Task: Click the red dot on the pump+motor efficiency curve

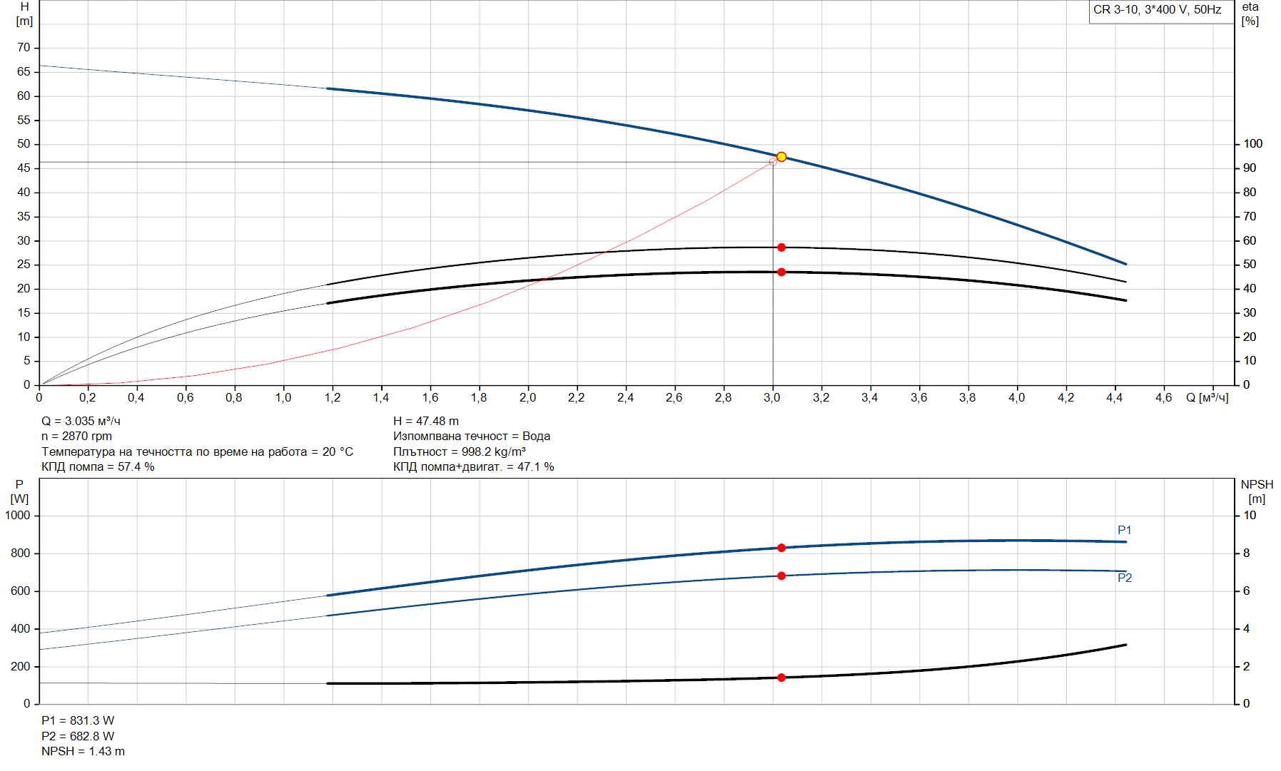Action: pyautogui.click(x=781, y=272)
